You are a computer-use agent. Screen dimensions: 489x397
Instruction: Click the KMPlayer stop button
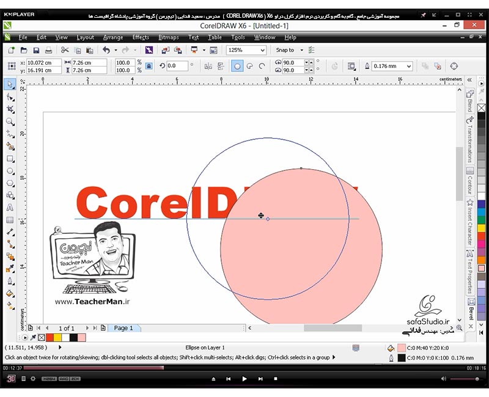(x=276, y=379)
